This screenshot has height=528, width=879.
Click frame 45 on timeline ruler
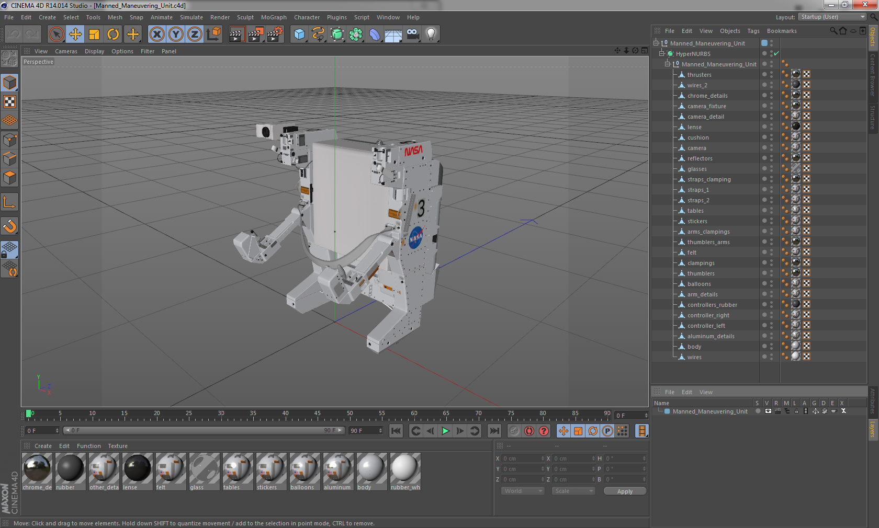(318, 416)
